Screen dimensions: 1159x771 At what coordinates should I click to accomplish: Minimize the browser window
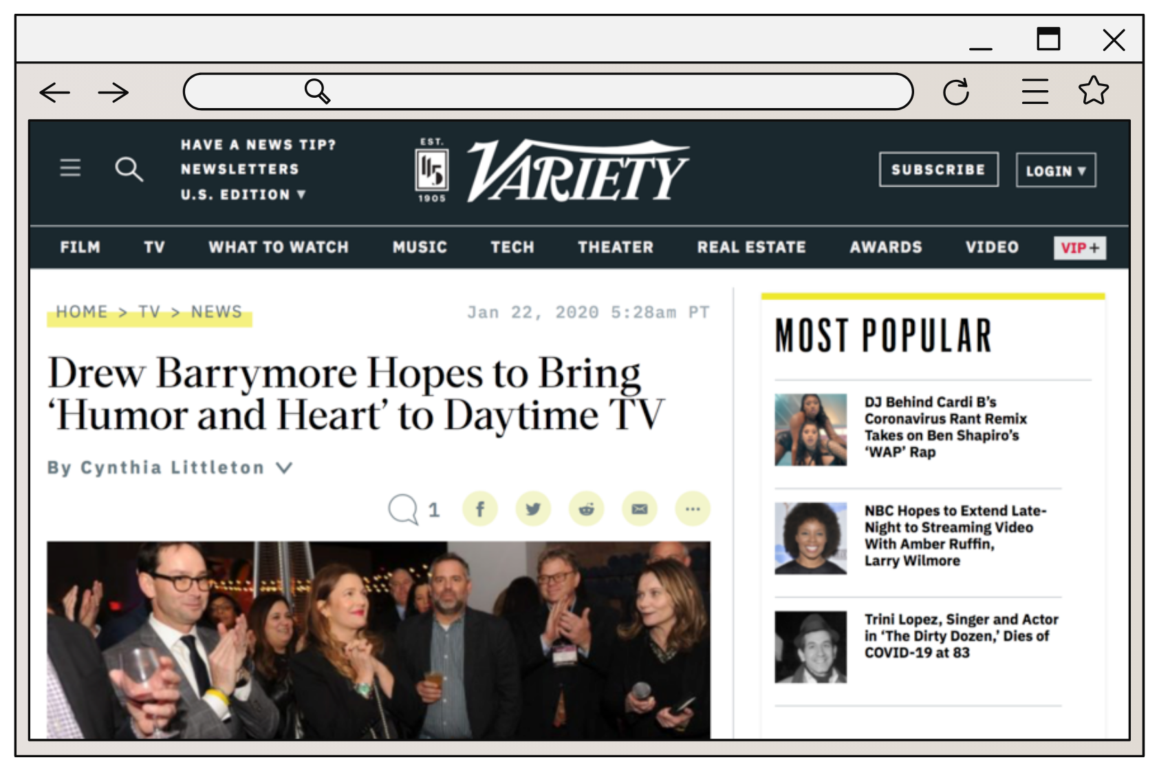pyautogui.click(x=980, y=48)
